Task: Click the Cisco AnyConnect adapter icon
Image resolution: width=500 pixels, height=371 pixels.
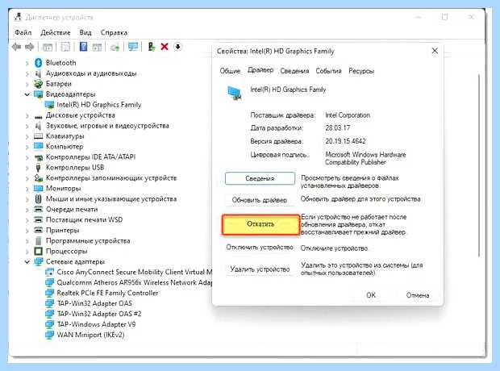Action: point(50,272)
